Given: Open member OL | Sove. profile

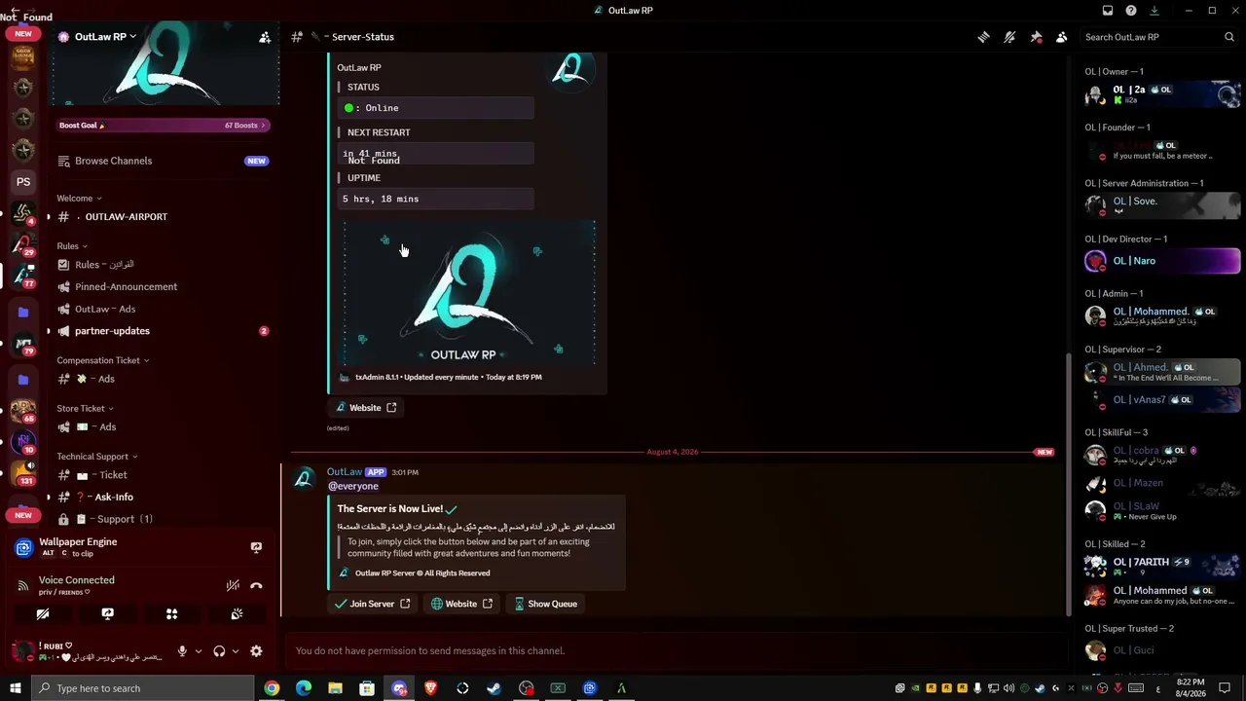Looking at the screenshot, I should click(x=1162, y=204).
